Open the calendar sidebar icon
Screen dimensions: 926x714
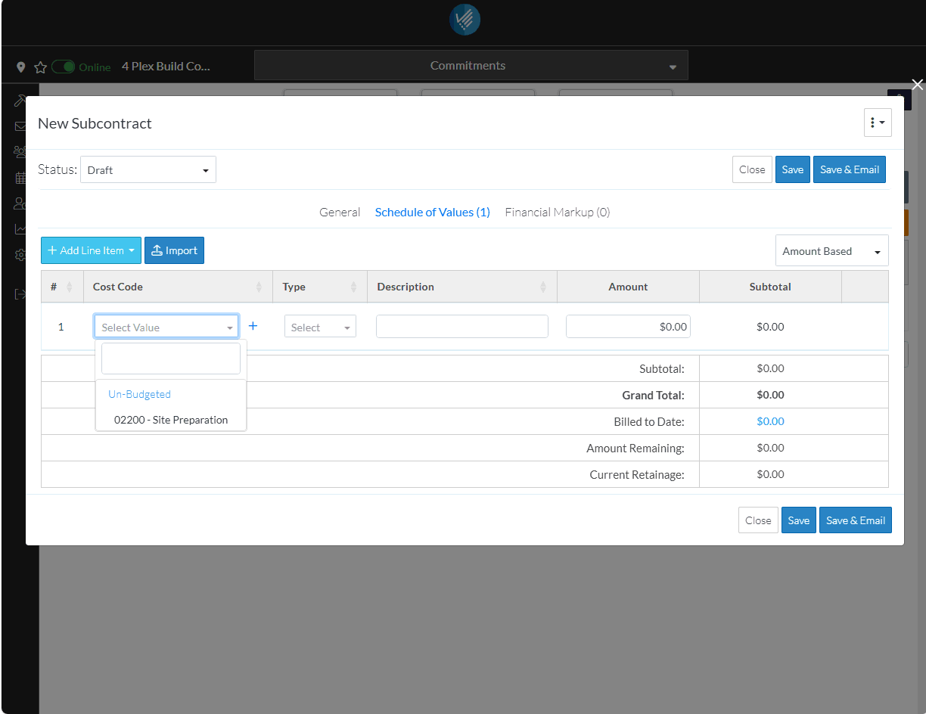20,178
